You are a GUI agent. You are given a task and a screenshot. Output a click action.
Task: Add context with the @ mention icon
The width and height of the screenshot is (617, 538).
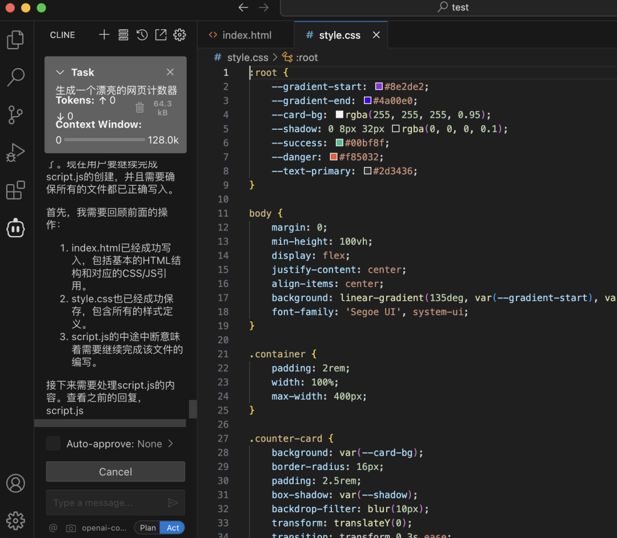pyautogui.click(x=53, y=528)
